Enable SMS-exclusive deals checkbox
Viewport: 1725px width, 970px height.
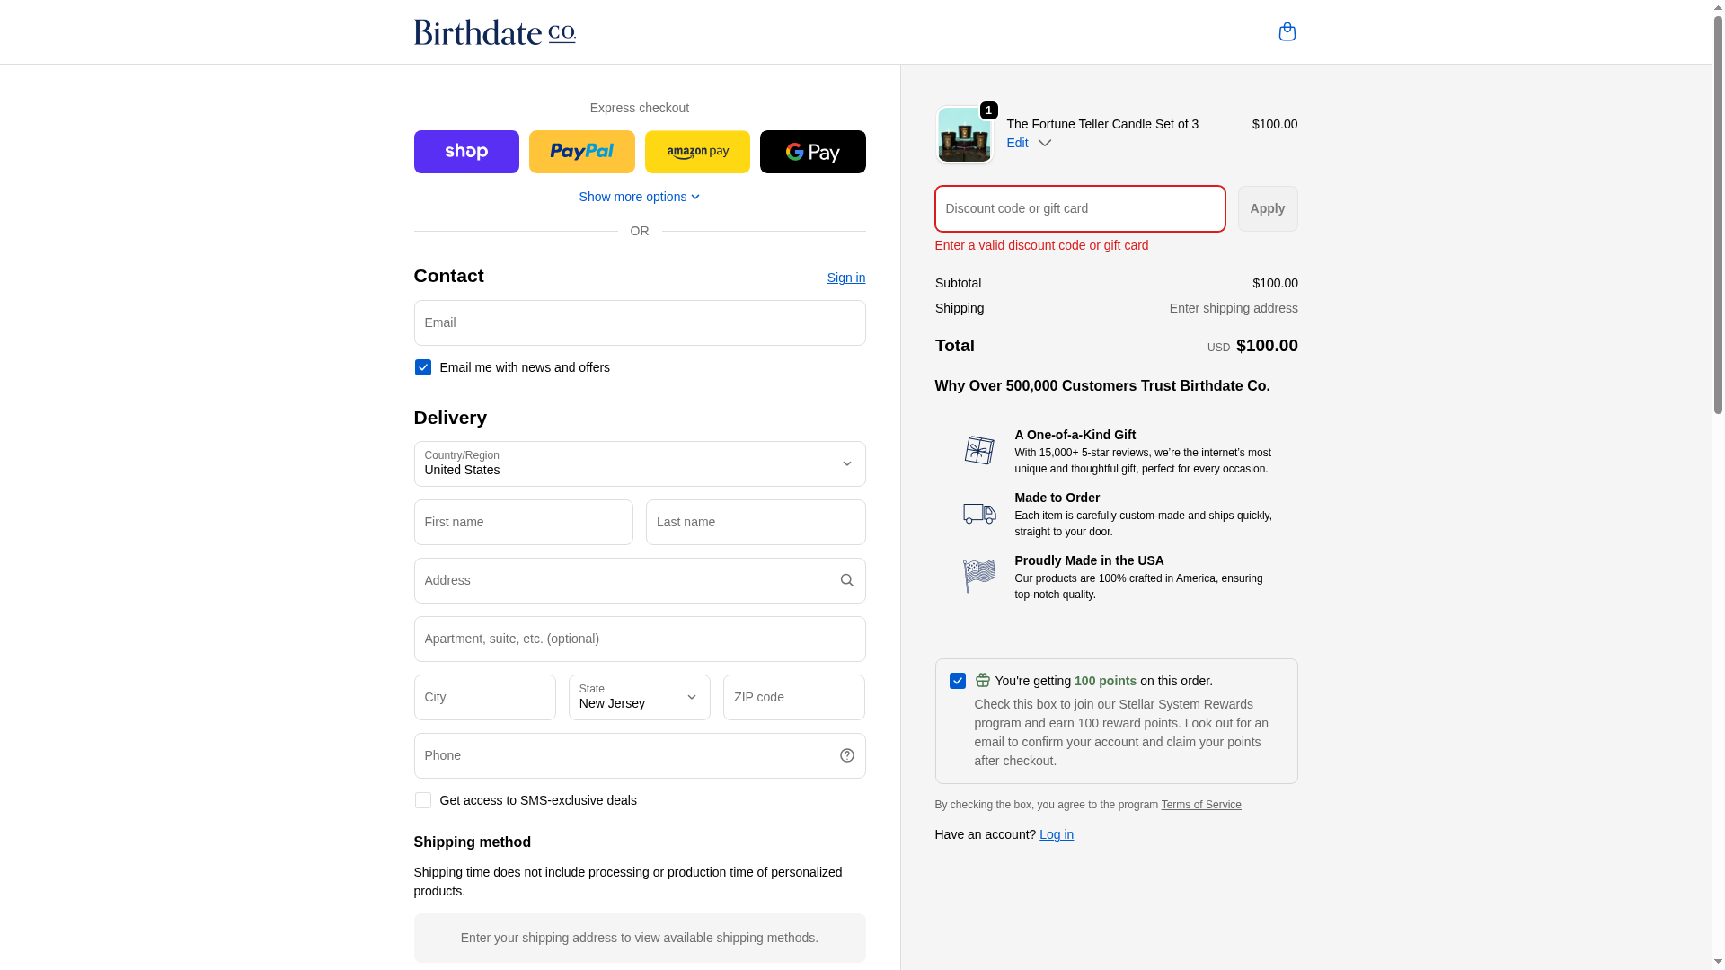point(423,800)
